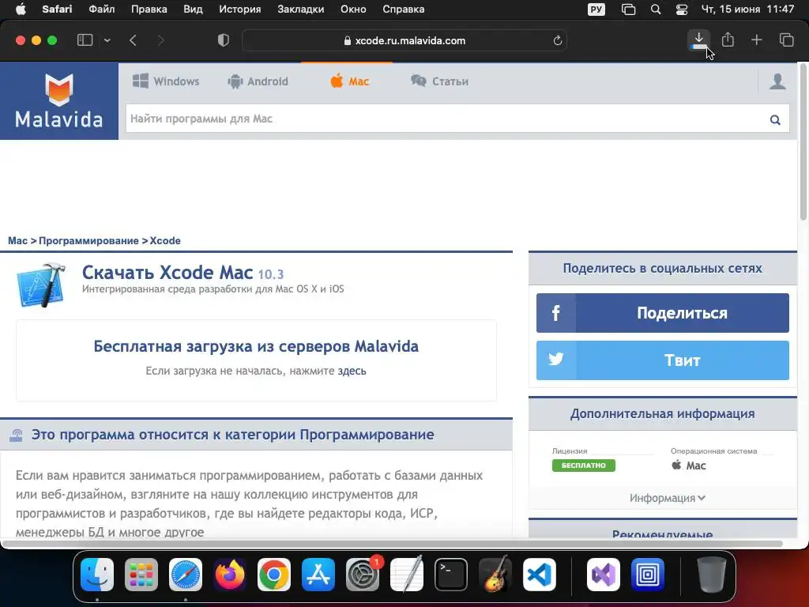This screenshot has width=809, height=607.
Task: Open System Preferences from the Dock
Action: click(x=362, y=575)
